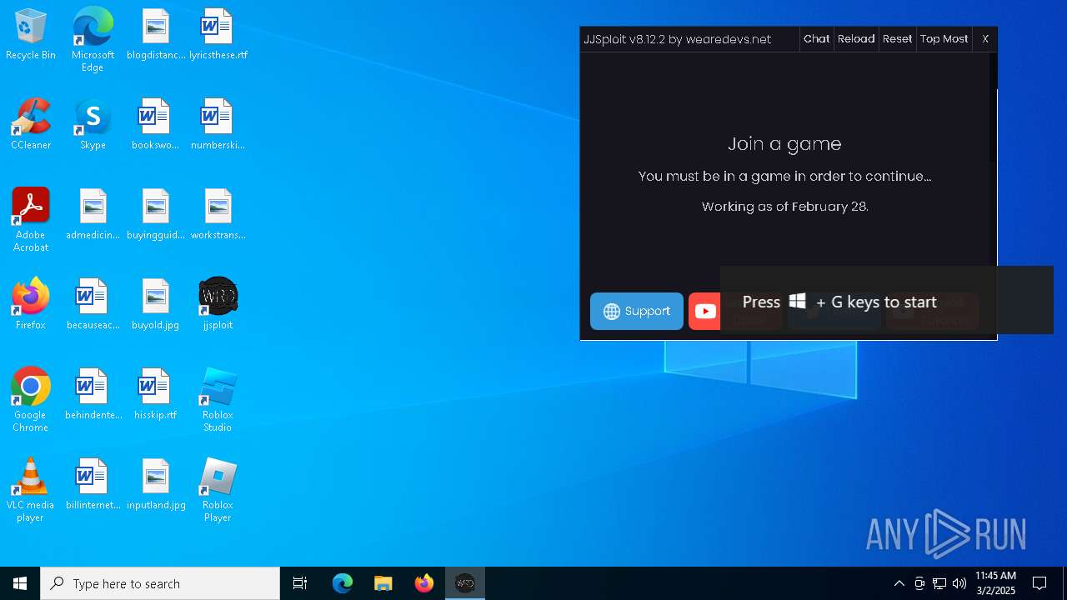Viewport: 1067px width, 600px height.
Task: Select the admedicin... image file icon
Action: (93, 215)
